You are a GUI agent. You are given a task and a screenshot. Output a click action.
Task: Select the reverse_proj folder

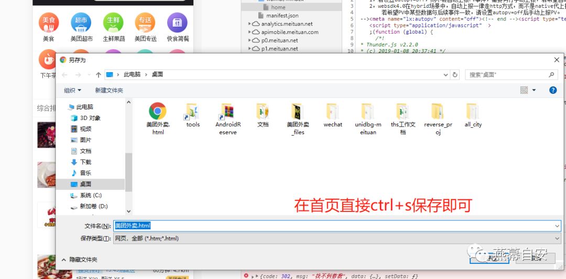click(x=438, y=119)
